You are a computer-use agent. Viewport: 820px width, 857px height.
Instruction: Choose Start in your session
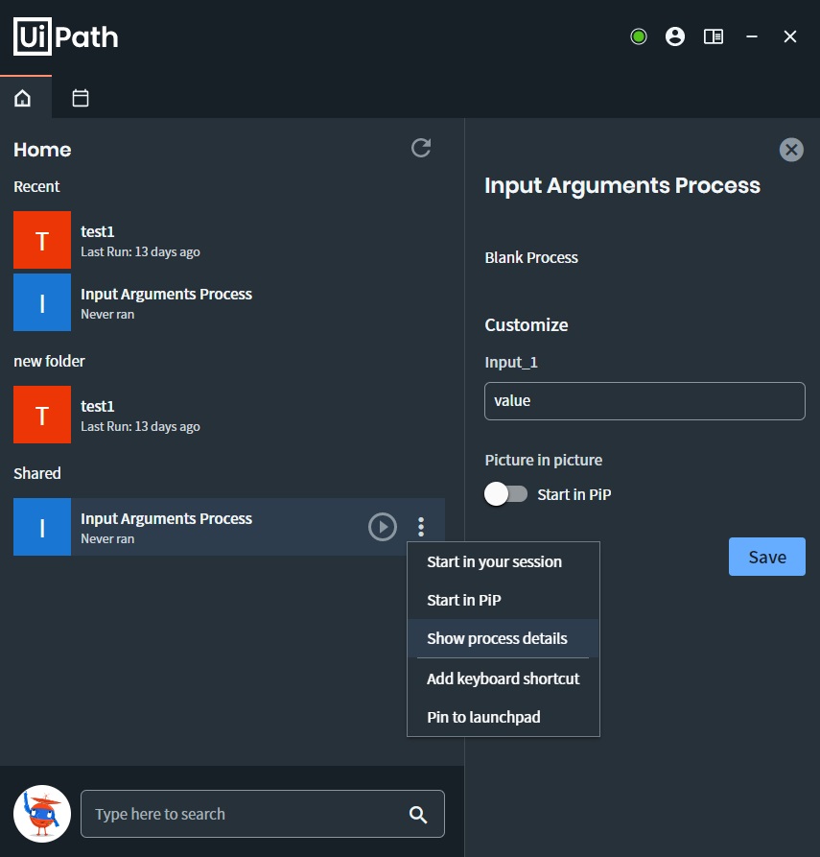504,561
